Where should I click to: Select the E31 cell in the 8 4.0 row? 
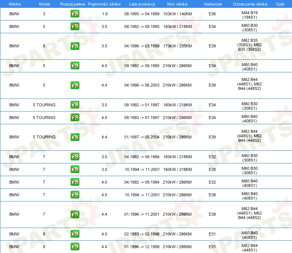pyautogui.click(x=212, y=234)
